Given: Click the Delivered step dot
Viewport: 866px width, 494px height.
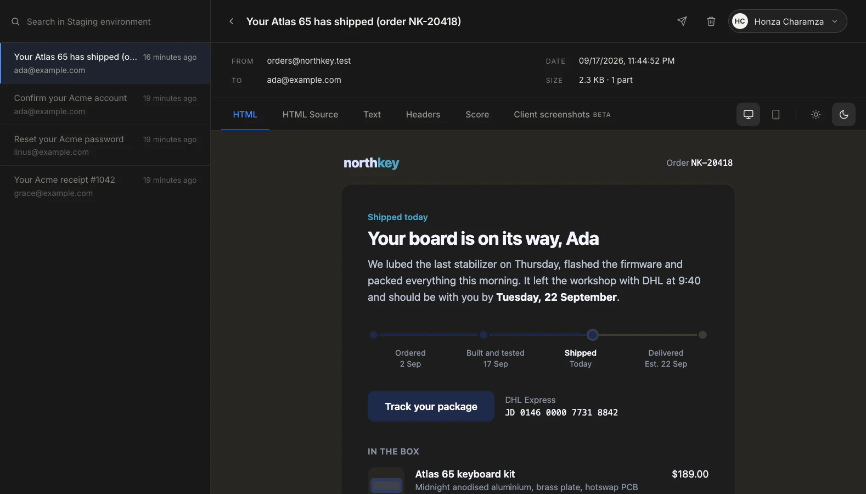Looking at the screenshot, I should pyautogui.click(x=702, y=335).
